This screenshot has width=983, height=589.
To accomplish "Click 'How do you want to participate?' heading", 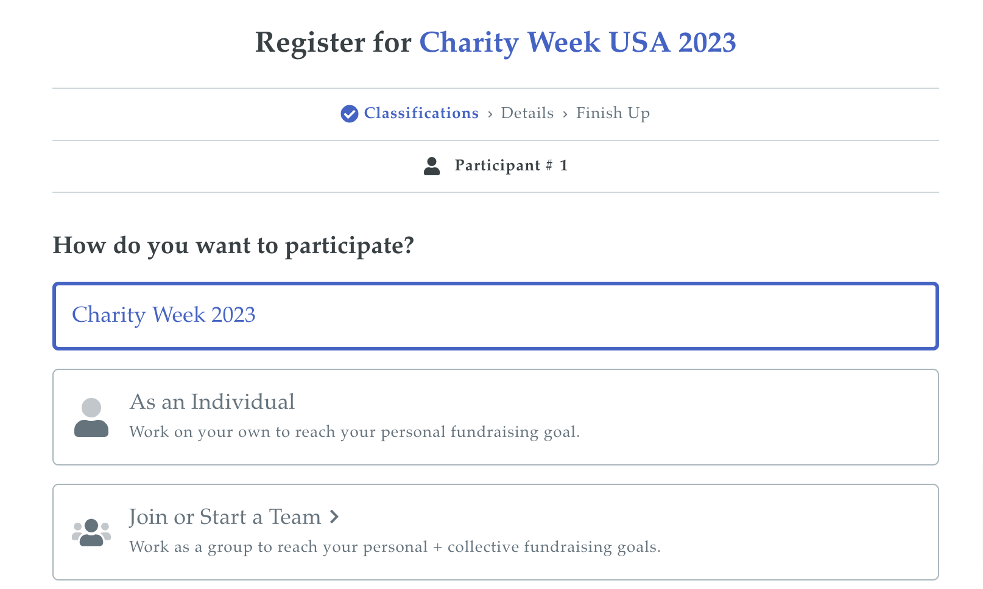I will pos(234,246).
